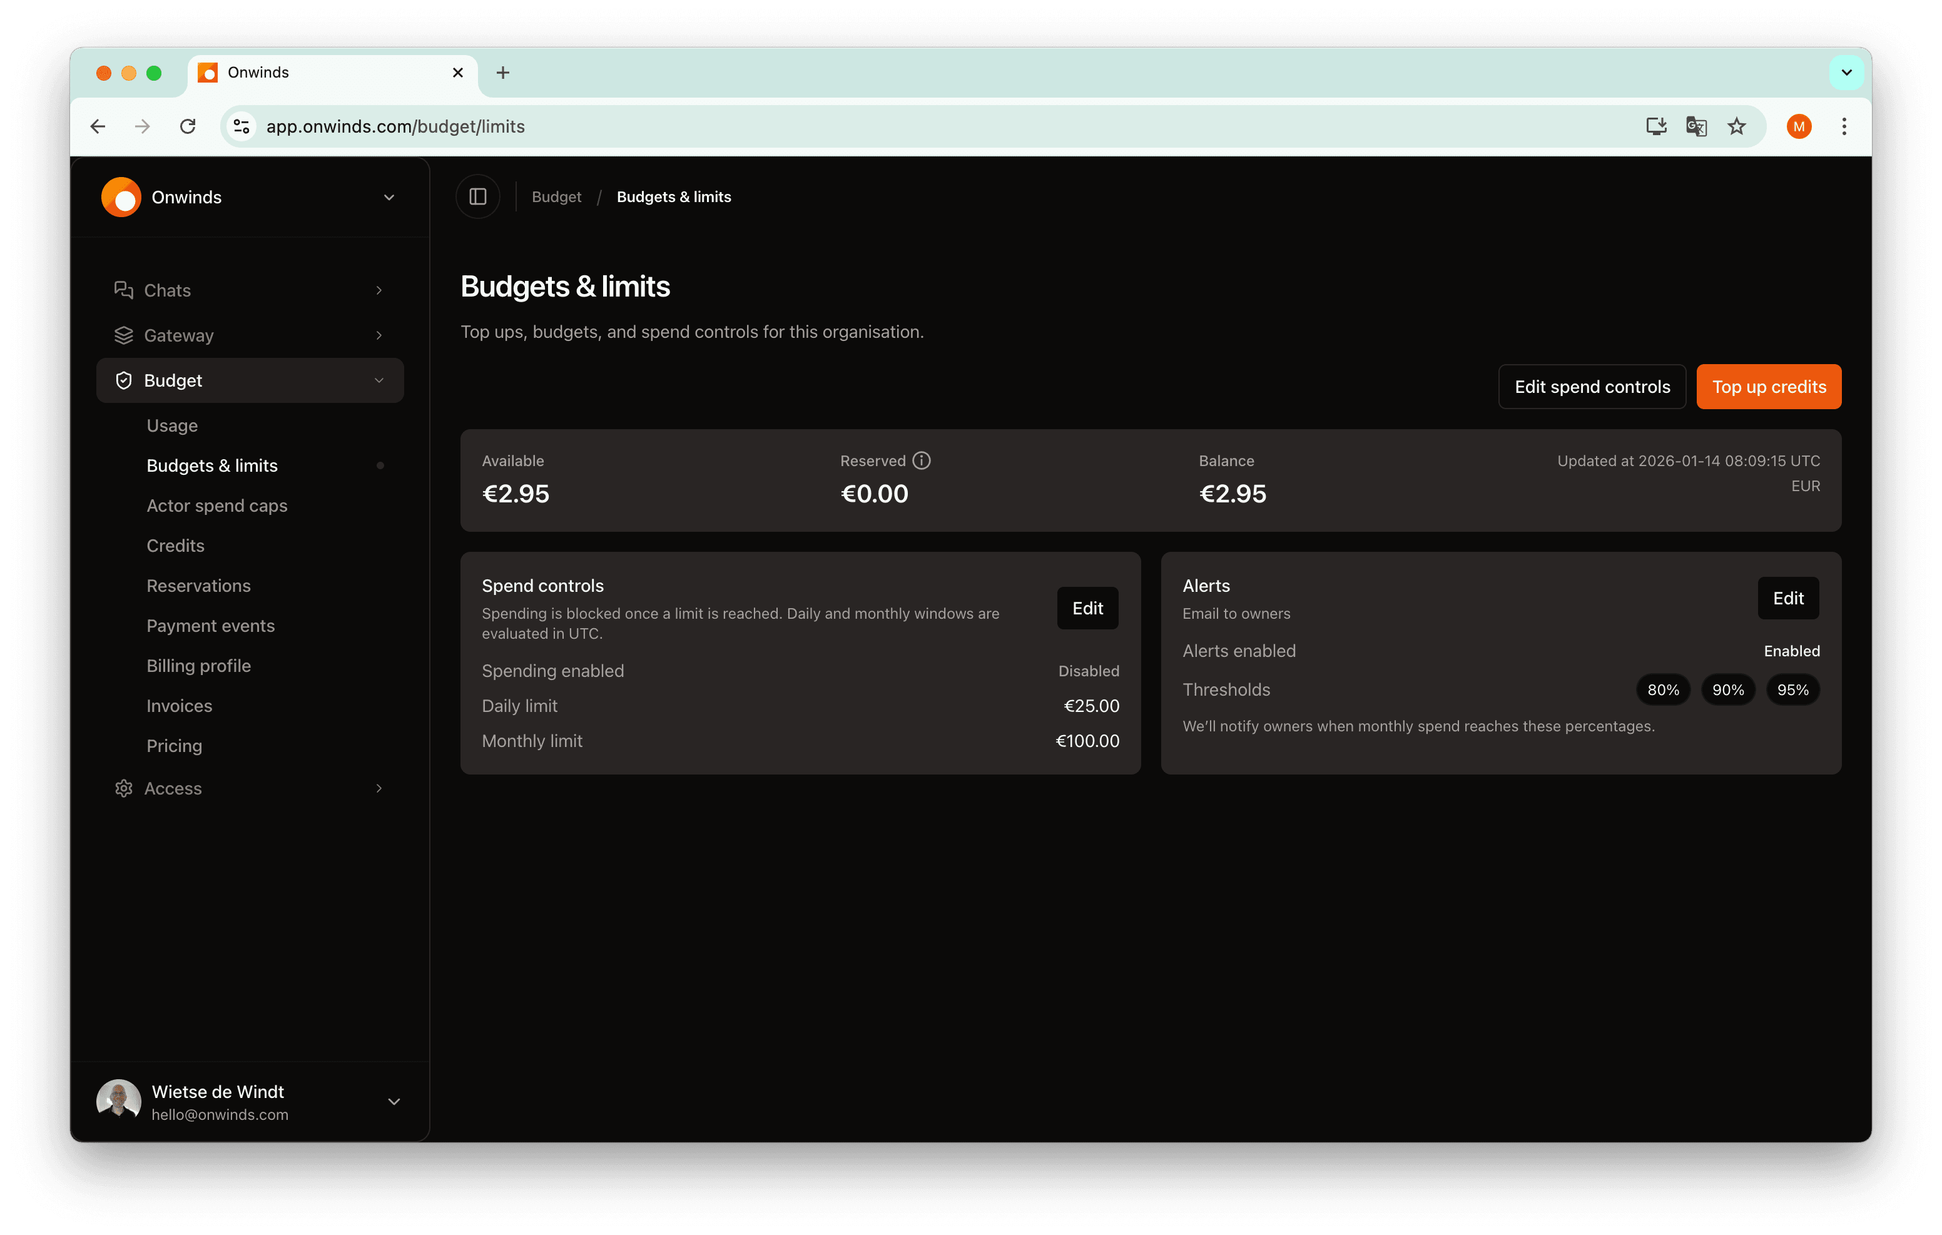1942x1235 pixels.
Task: Click the Top up credits button
Action: (1769, 387)
